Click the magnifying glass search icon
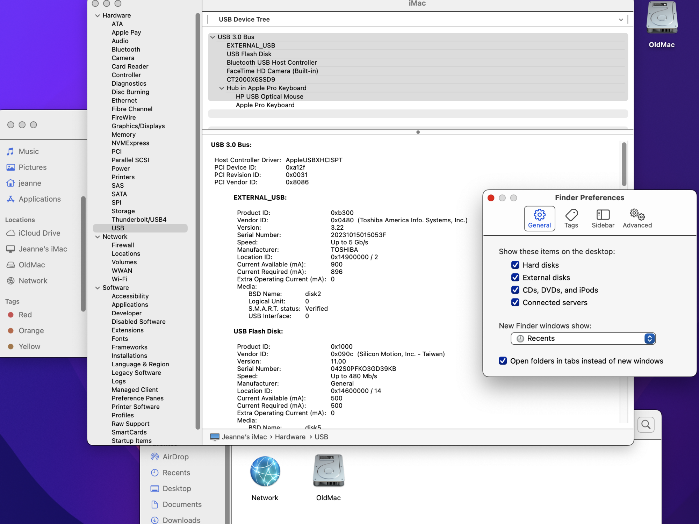Image resolution: width=699 pixels, height=524 pixels. pyautogui.click(x=646, y=424)
